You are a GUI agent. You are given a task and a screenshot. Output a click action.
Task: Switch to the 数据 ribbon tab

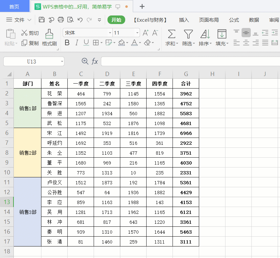pos(254,20)
